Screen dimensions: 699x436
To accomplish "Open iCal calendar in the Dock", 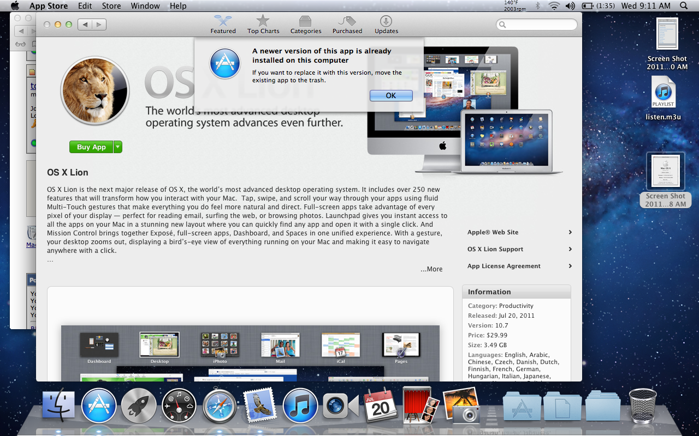I will [x=381, y=405].
